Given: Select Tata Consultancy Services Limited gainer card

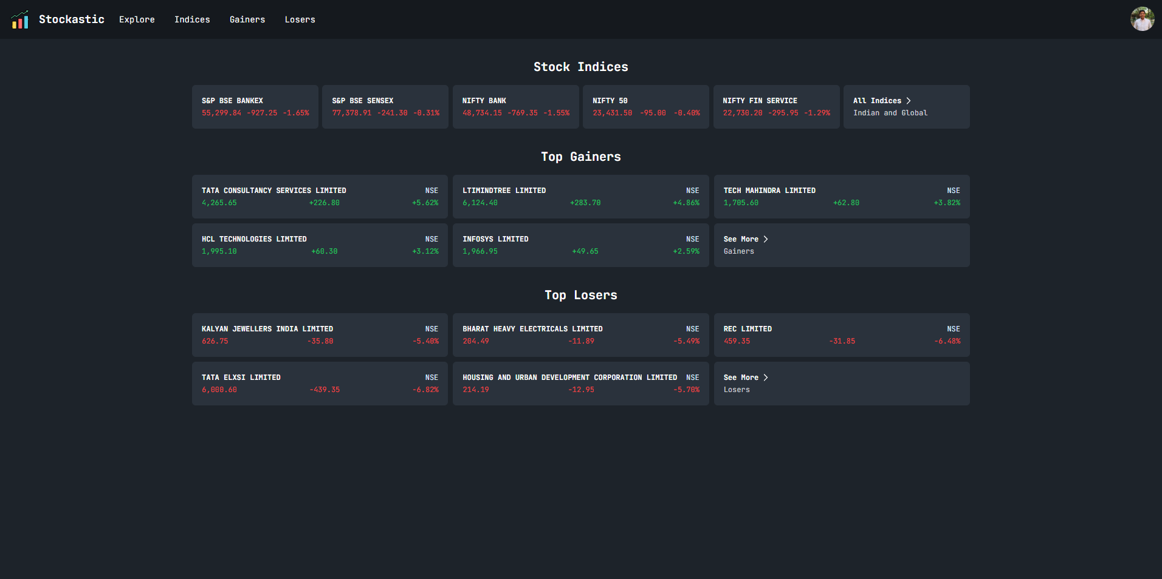Looking at the screenshot, I should (320, 197).
